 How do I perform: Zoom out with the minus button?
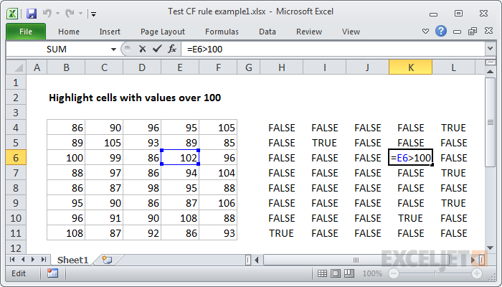[x=394, y=273]
